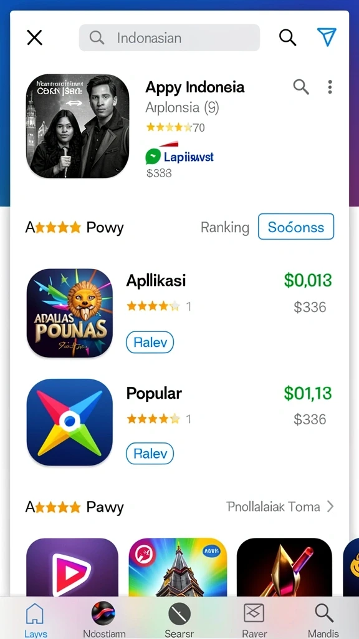This screenshot has height=639, width=359.
Task: Open the Popular colorful pinwheel app icon
Action: 70,422
